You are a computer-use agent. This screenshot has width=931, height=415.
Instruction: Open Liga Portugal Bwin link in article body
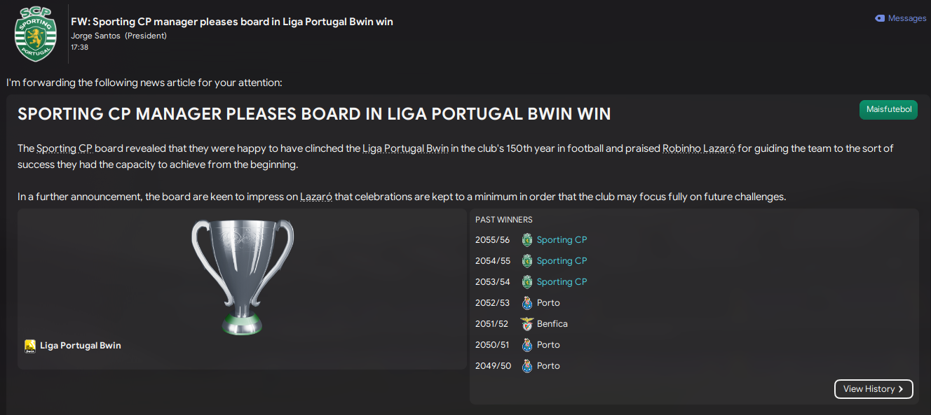[405, 148]
